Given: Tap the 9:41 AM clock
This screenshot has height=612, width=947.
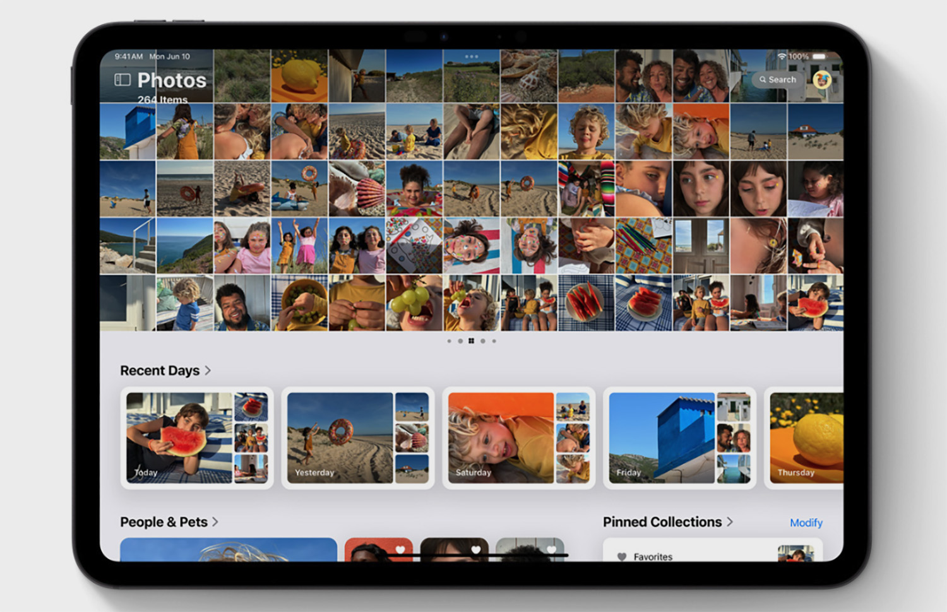Looking at the screenshot, I should click(129, 56).
